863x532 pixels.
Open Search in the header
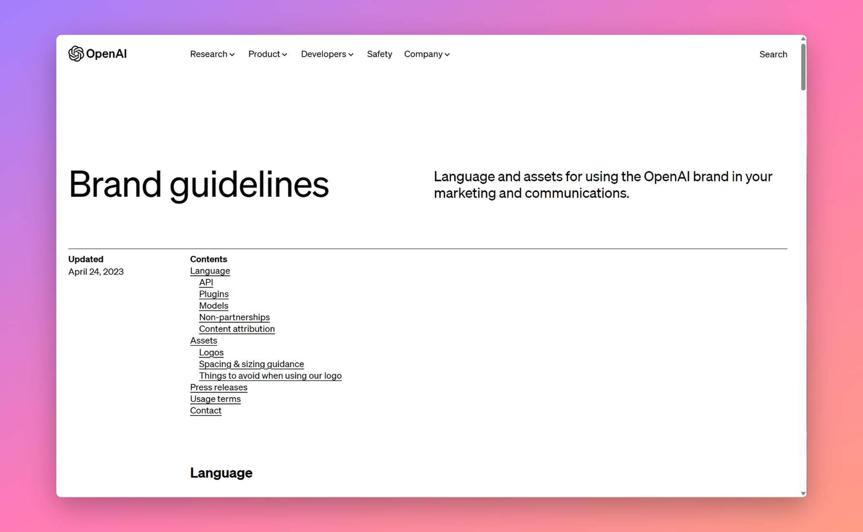pyautogui.click(x=773, y=54)
